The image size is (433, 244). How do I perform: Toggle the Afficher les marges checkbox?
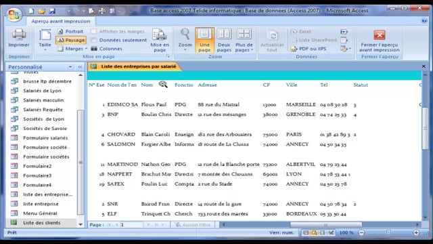93,32
